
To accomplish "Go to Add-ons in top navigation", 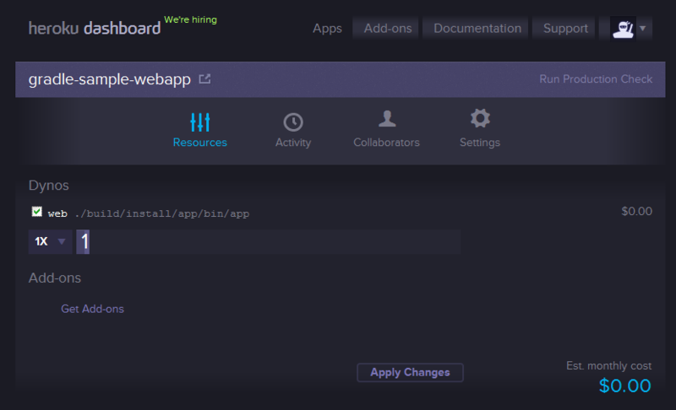I will (x=388, y=29).
